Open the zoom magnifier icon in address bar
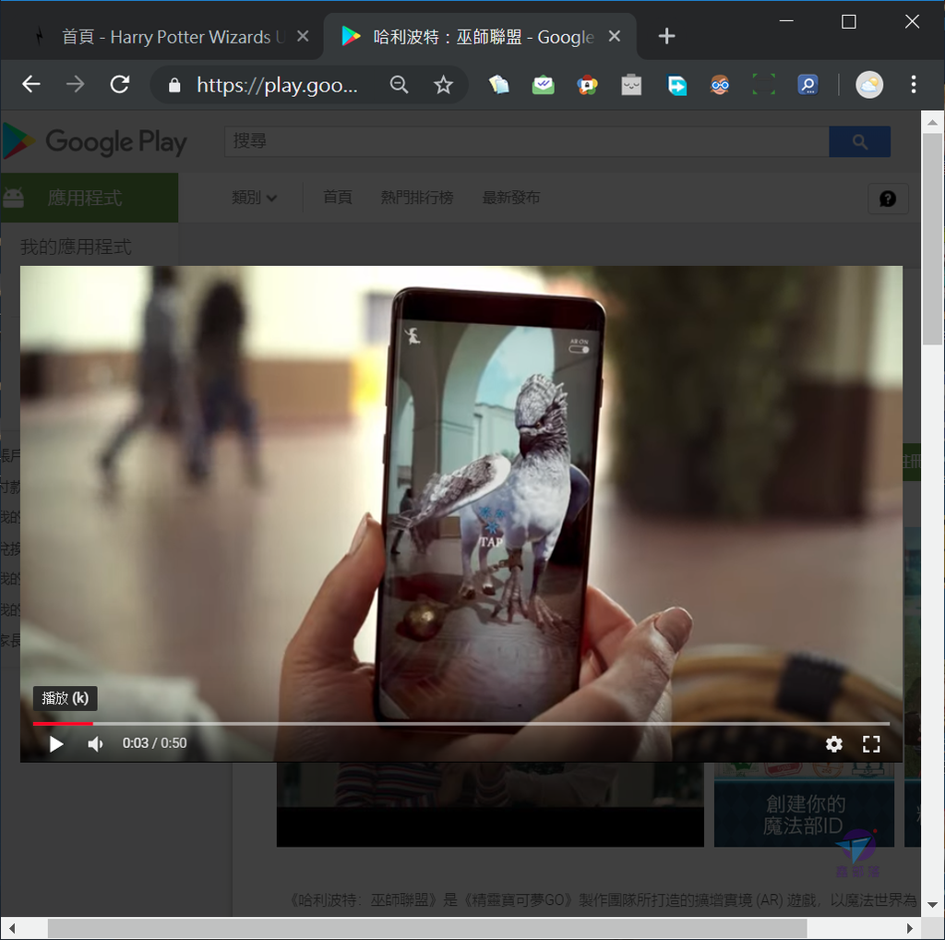The height and width of the screenshot is (940, 945). tap(399, 85)
